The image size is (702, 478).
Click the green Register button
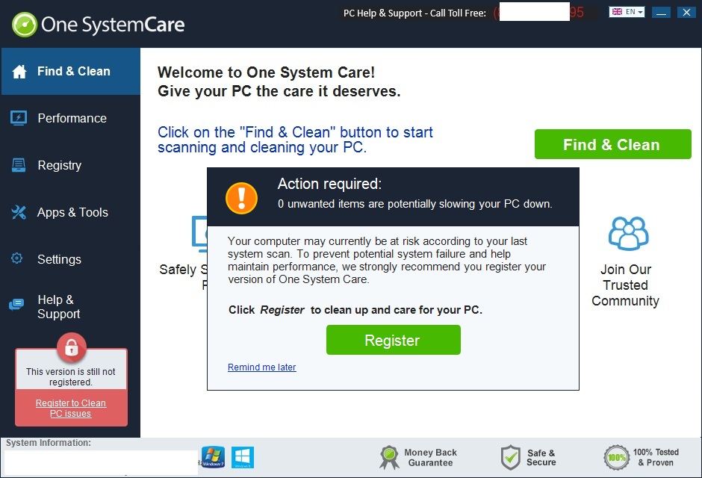click(393, 340)
